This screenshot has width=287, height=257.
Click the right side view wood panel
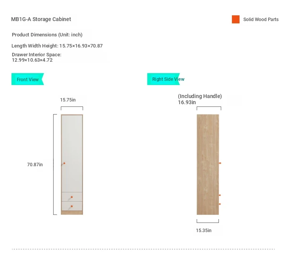click(208, 164)
